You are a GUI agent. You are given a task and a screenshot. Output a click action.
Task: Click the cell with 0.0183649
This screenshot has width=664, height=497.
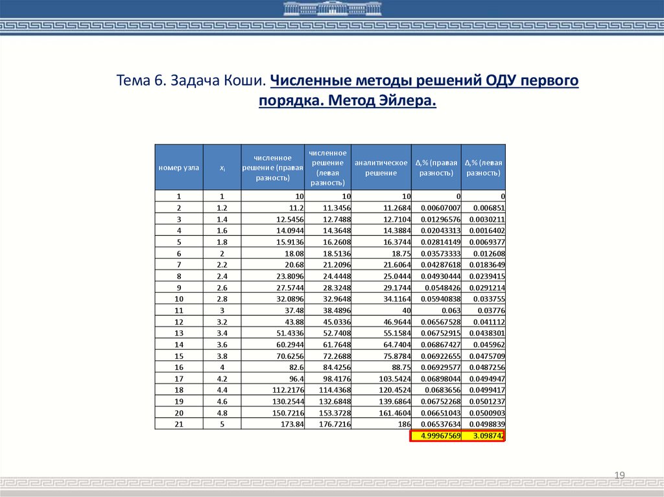[x=483, y=264]
